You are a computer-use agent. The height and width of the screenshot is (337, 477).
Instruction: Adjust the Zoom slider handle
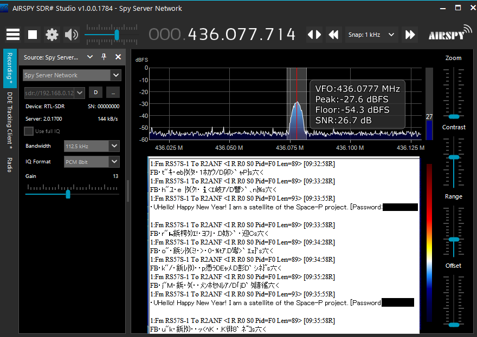pos(454,117)
